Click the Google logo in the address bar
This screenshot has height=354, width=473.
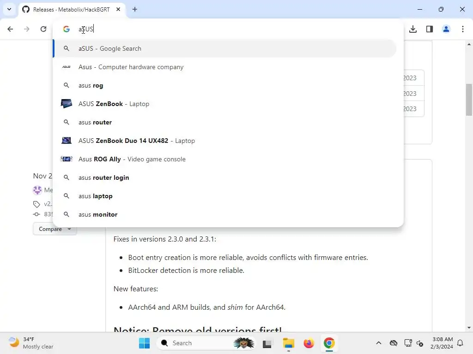coord(67,29)
